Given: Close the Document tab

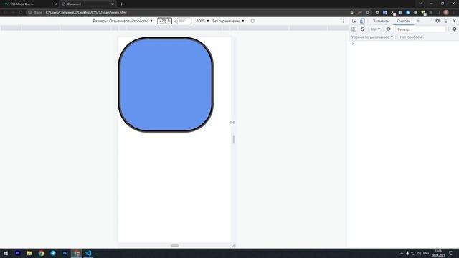Looking at the screenshot, I should [x=113, y=4].
